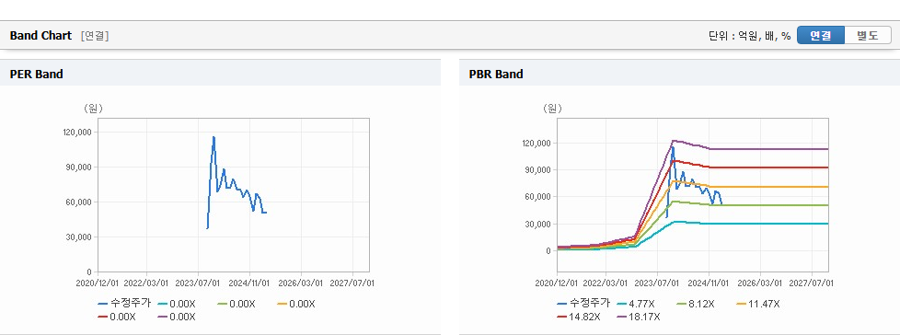Toggle 수정주가 series in PER Band legend
The height and width of the screenshot is (335, 900).
(124, 304)
